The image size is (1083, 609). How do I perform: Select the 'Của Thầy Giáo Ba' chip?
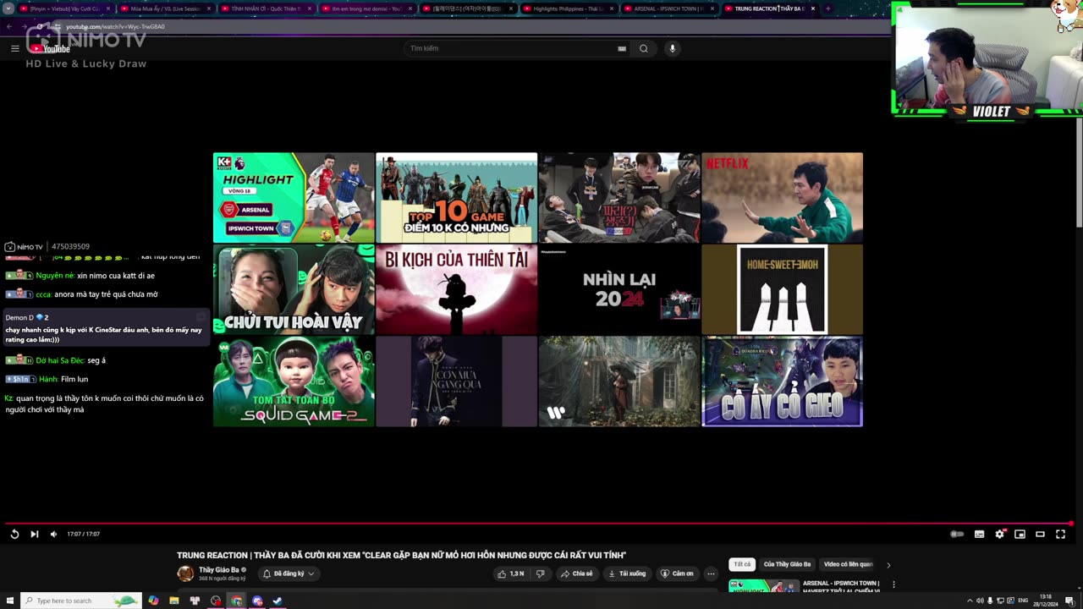[x=787, y=564]
